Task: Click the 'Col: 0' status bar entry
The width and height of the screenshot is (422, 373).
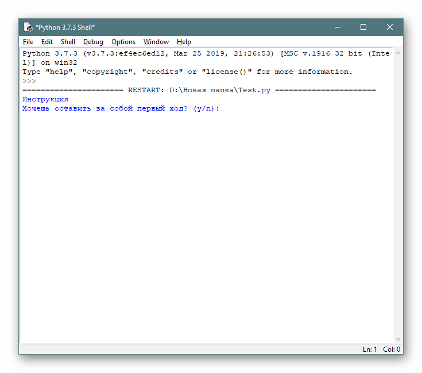Action: click(392, 350)
